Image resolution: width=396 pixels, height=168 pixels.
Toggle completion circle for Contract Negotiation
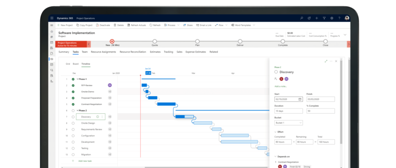pos(73,104)
